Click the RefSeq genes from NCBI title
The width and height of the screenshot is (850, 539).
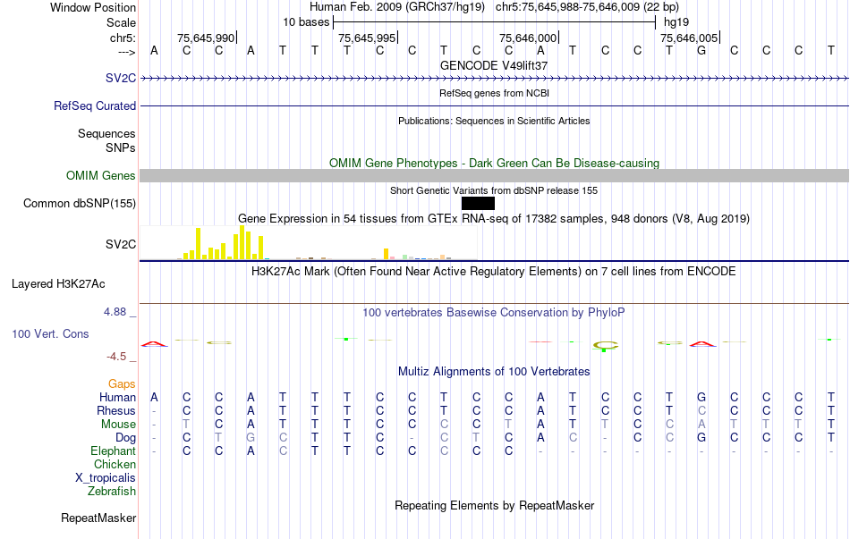click(494, 93)
